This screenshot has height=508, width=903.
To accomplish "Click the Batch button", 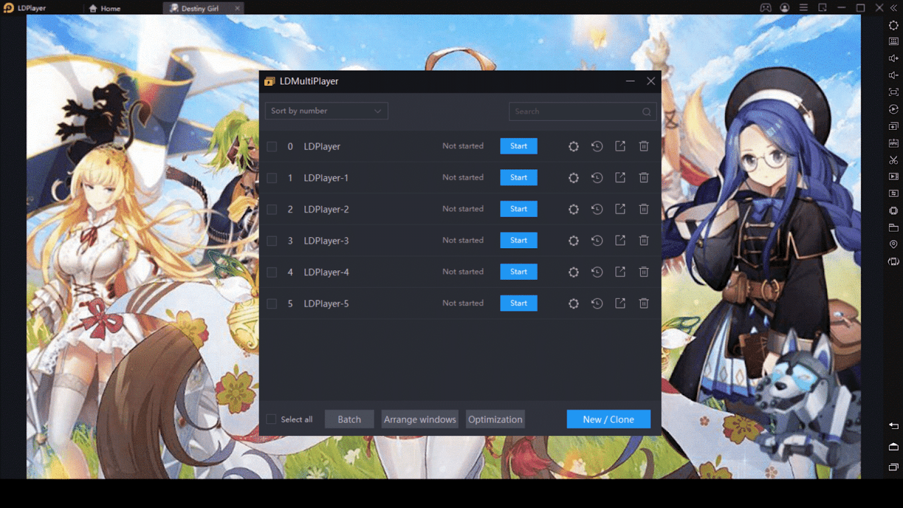I will click(x=349, y=419).
